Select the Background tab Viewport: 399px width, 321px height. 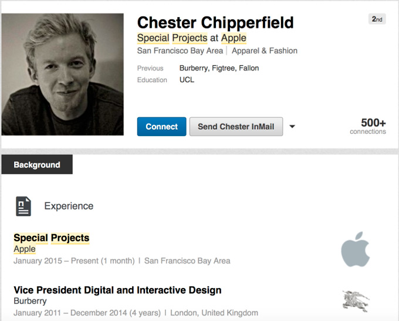point(37,165)
